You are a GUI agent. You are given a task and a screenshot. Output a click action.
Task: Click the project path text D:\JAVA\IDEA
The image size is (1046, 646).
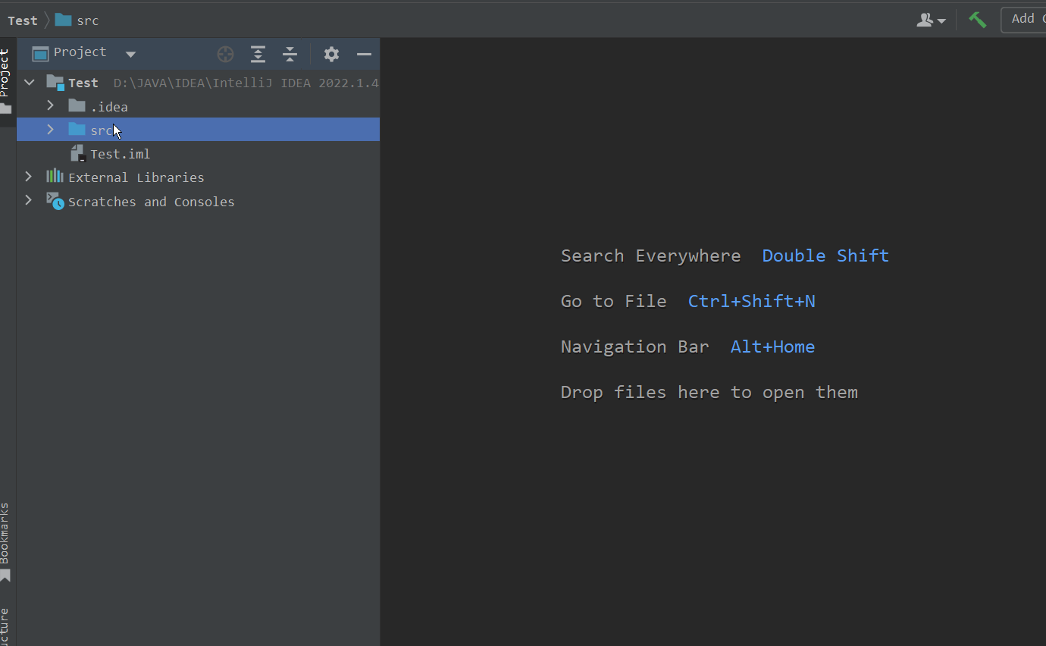pyautogui.click(x=246, y=83)
